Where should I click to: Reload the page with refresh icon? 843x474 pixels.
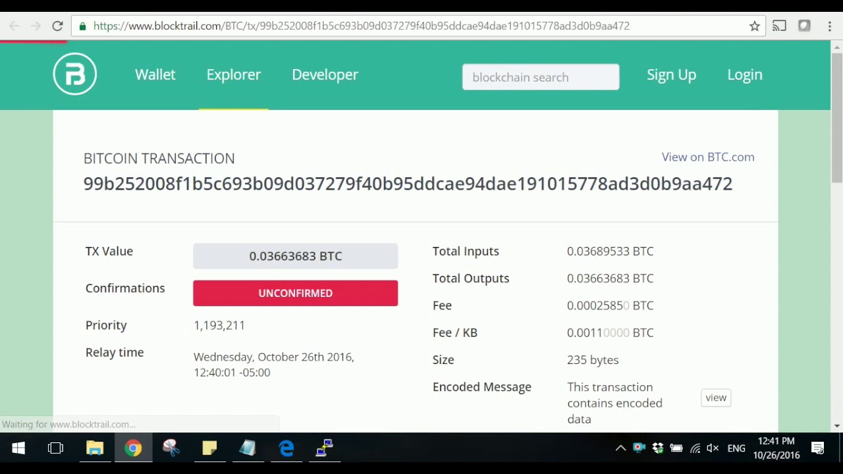coord(57,26)
